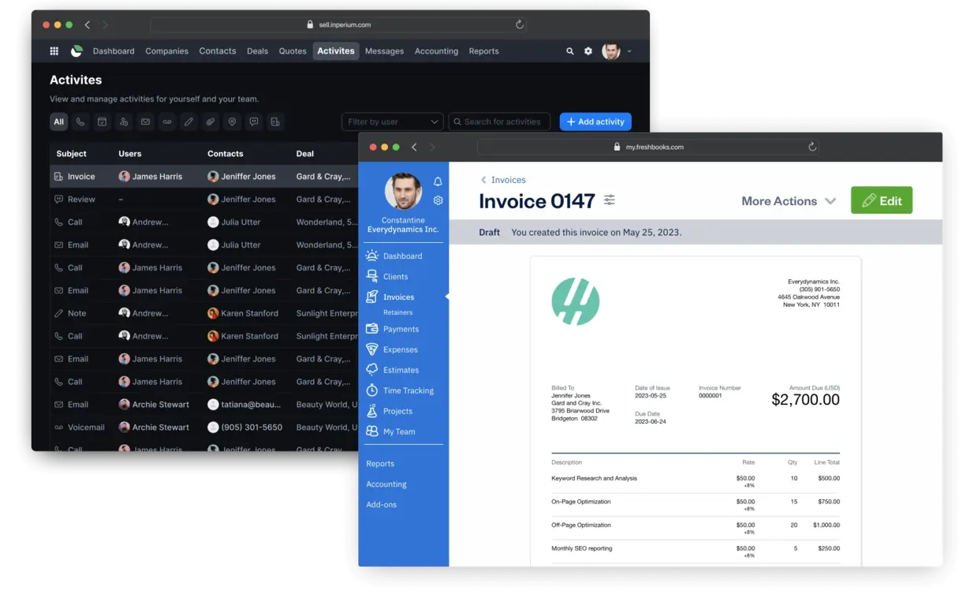Open the apps grid launcher icon
The height and width of the screenshot is (594, 970).
(54, 51)
